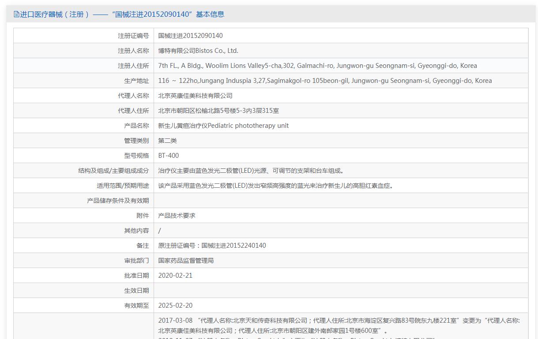Select 原注册证编号：国械注进20152240140
The height and width of the screenshot is (339, 538).
click(212, 246)
